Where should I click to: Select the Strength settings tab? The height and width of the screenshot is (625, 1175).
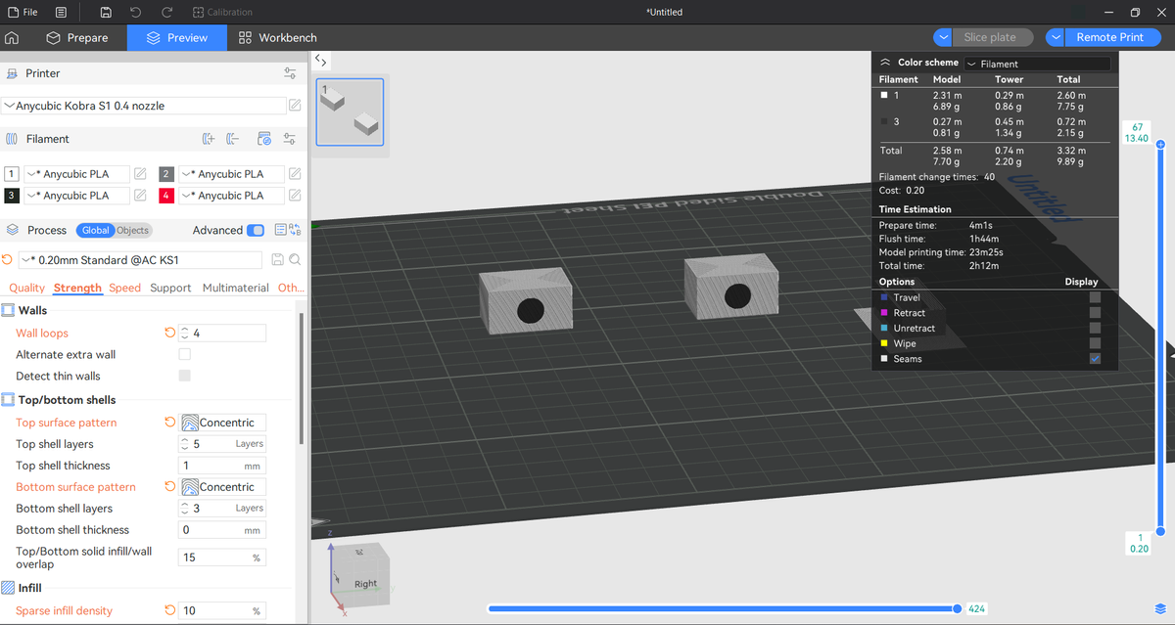coord(77,288)
